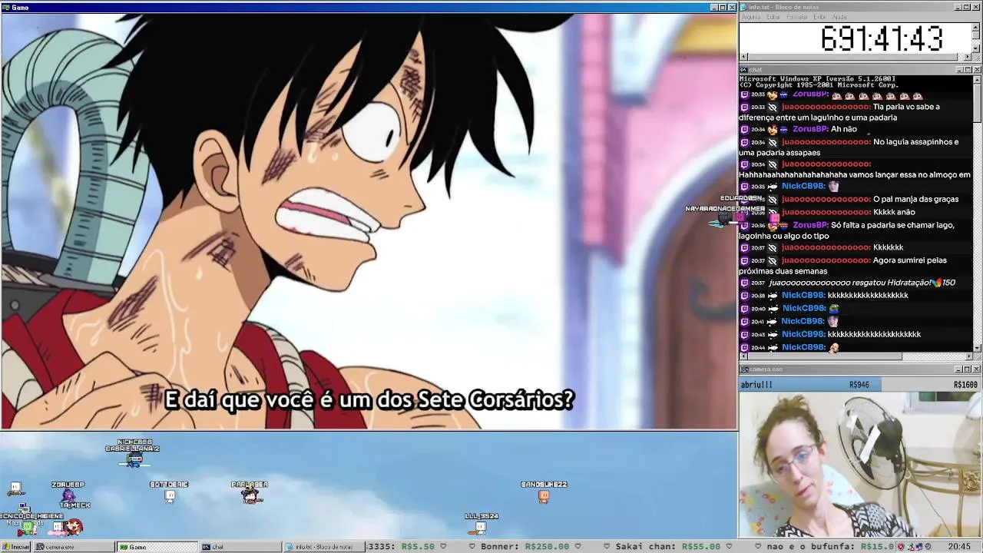Click Notepad vertical scrollbar down arrow
The image size is (983, 553).
point(976,48)
